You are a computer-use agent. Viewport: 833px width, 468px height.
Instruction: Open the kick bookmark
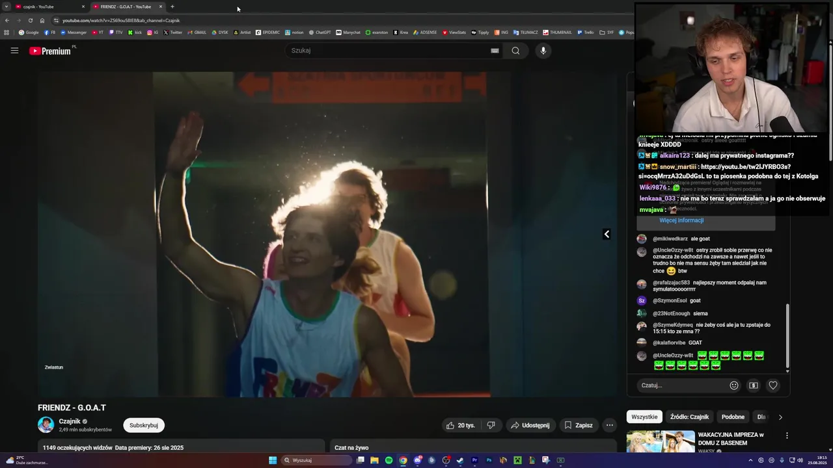coord(135,32)
